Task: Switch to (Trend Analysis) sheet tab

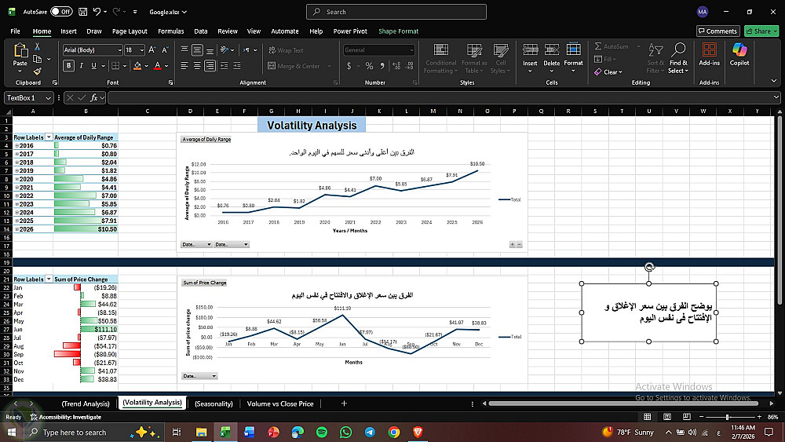Action: point(86,404)
